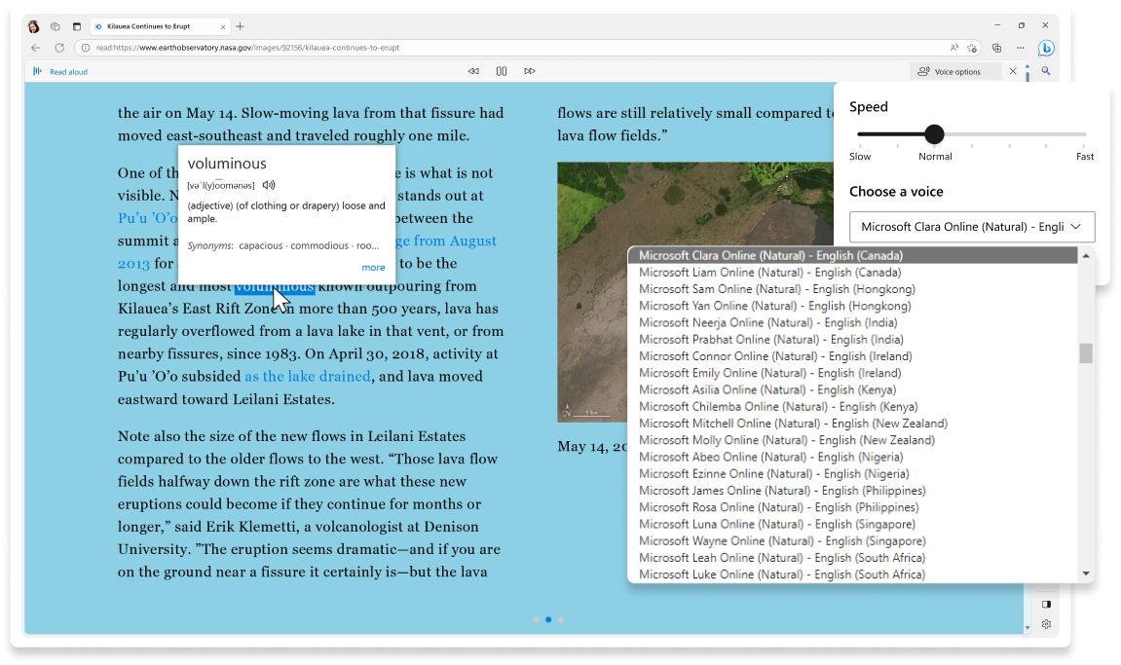Refresh the current page
The width and height of the screenshot is (1121, 665).
(59, 48)
